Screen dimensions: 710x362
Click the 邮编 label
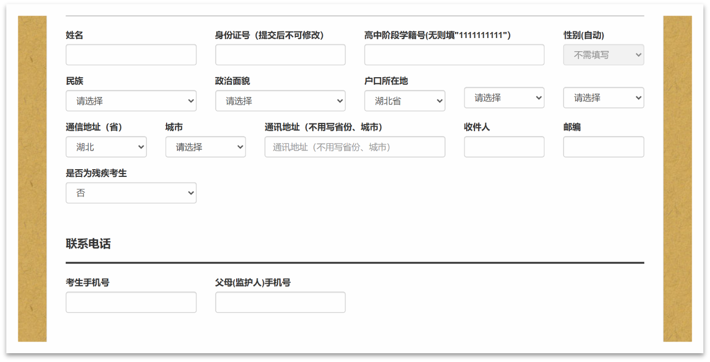point(572,127)
